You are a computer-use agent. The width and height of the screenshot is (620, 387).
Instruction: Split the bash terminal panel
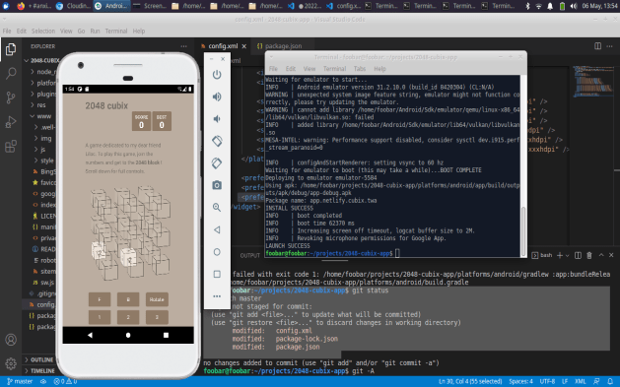(578, 255)
